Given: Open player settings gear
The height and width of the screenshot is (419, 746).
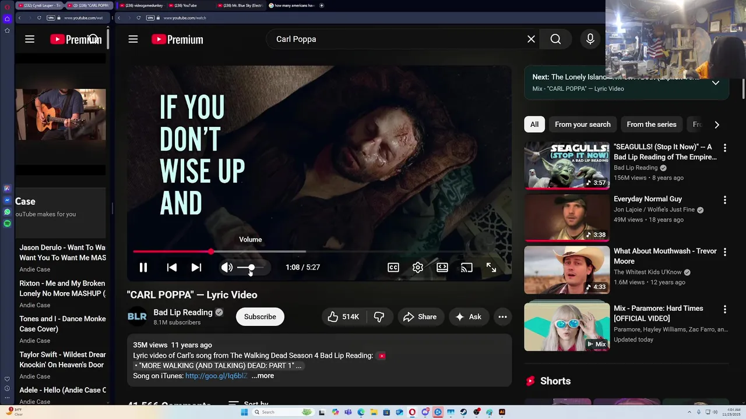Looking at the screenshot, I should 418,268.
